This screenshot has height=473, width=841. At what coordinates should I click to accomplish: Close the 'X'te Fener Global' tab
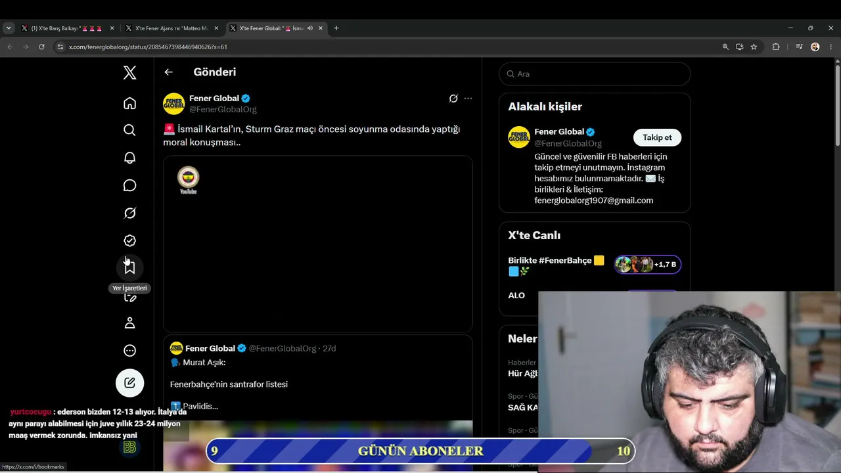[320, 28]
